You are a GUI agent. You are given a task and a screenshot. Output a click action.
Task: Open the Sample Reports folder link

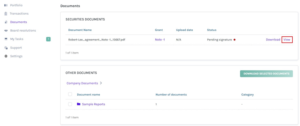tap(94, 104)
